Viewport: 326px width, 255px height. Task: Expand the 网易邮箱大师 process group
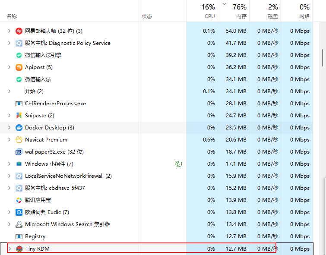[9, 31]
